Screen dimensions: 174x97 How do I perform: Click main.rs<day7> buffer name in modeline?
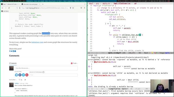(115, 53)
